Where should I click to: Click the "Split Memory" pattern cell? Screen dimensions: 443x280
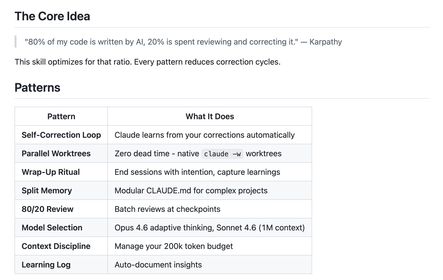pos(47,191)
